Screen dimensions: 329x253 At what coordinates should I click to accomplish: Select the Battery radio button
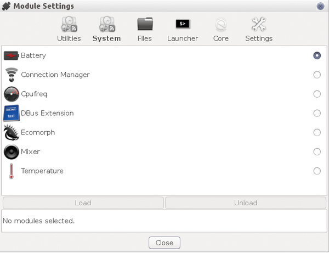click(317, 55)
